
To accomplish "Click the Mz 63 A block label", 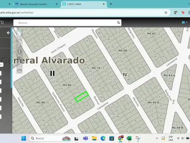I will [x=169, y=75].
